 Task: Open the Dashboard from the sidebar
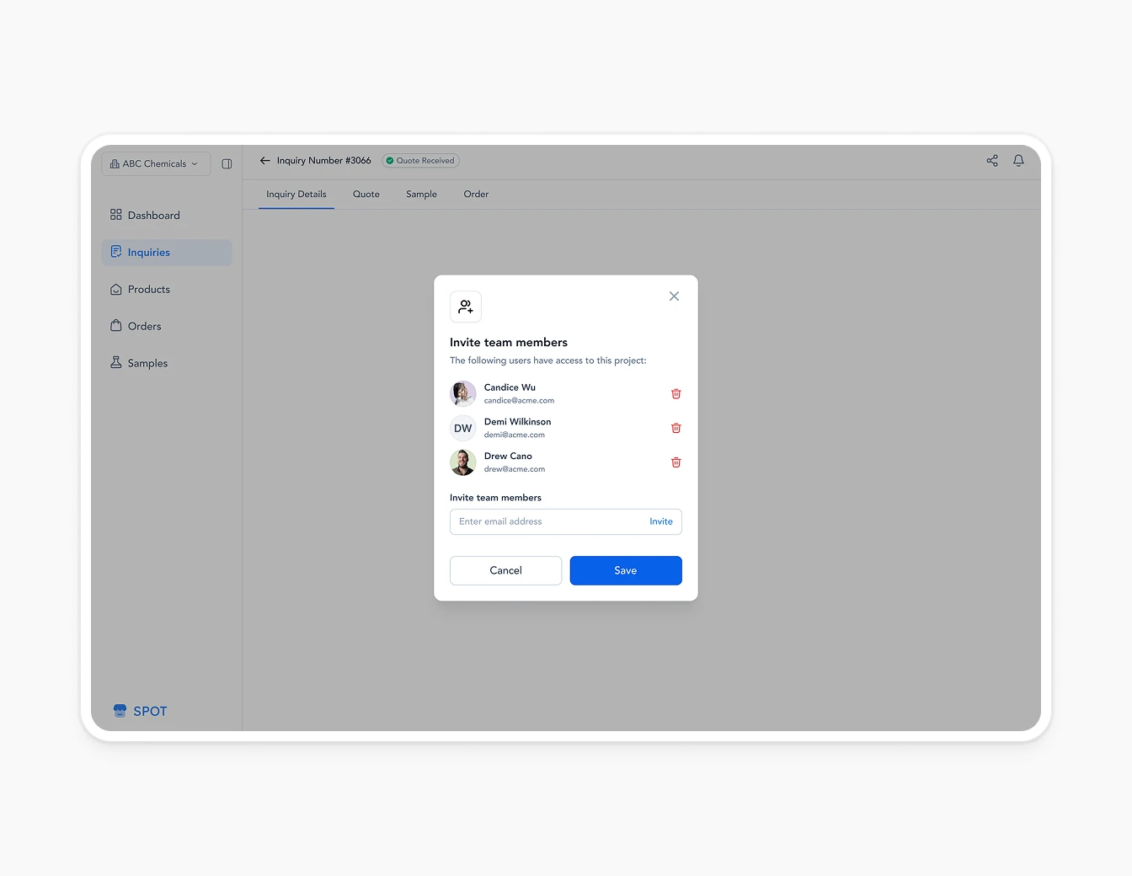[x=116, y=215]
